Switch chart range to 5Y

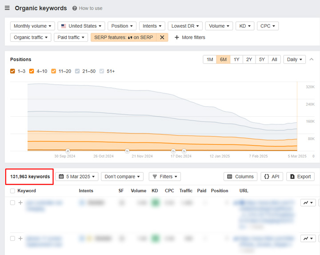pos(262,60)
